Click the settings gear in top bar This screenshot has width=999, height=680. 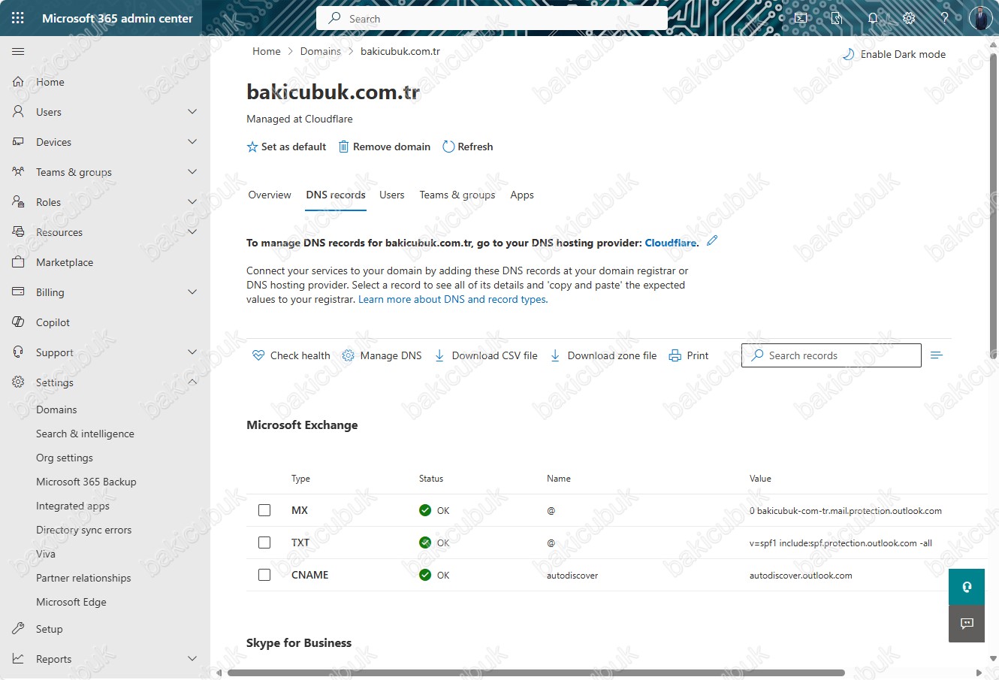click(909, 18)
